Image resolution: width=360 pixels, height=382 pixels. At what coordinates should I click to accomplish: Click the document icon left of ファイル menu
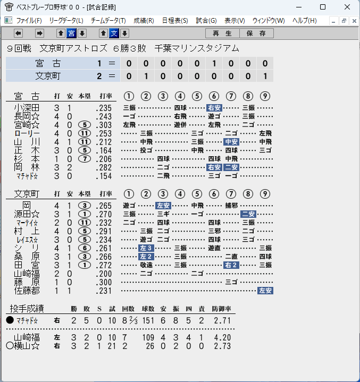(x=9, y=20)
